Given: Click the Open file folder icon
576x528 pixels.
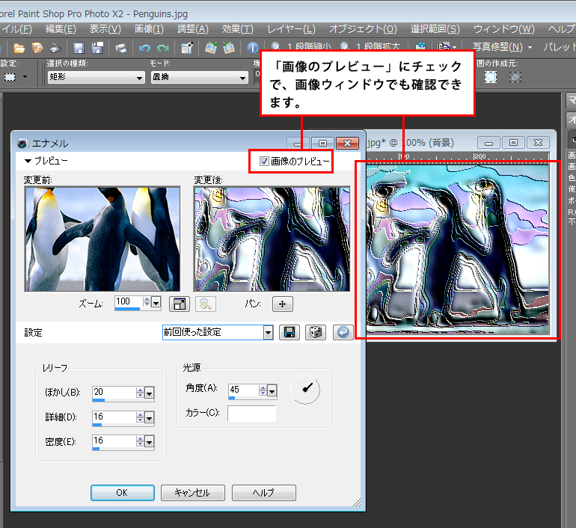Looking at the screenshot, I should (19, 48).
